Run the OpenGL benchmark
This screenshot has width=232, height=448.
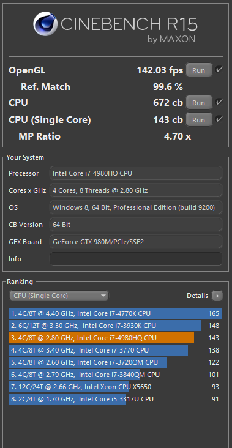click(198, 70)
